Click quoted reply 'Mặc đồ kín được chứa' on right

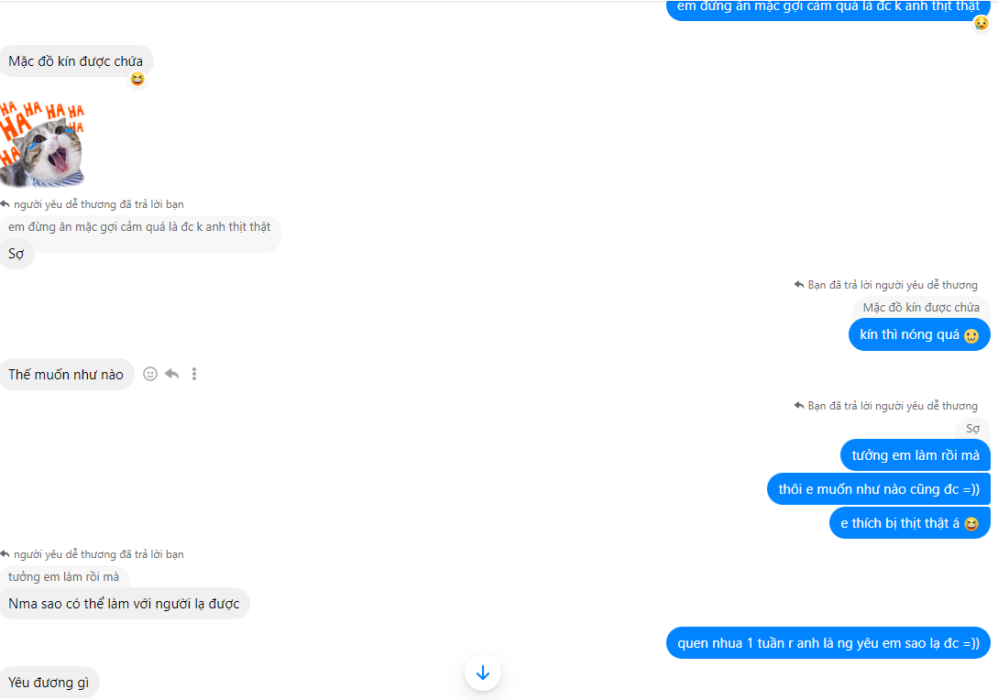(921, 307)
